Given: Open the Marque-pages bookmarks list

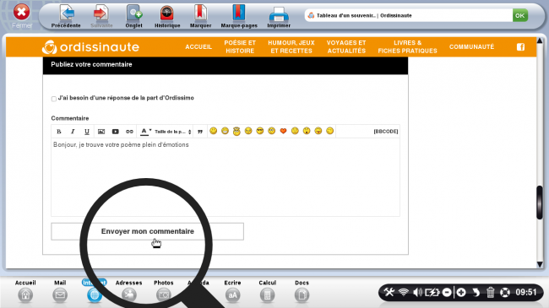Looking at the screenshot, I should [239, 16].
